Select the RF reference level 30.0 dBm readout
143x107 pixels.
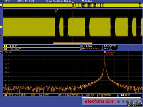[17, 95]
